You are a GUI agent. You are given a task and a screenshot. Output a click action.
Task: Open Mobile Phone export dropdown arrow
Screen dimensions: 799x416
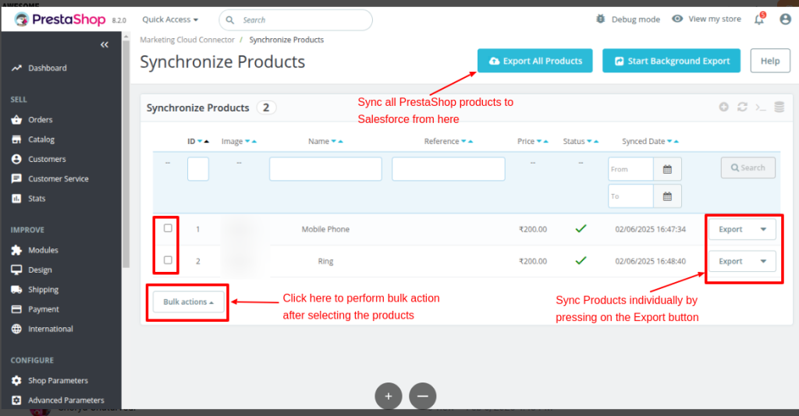point(763,229)
